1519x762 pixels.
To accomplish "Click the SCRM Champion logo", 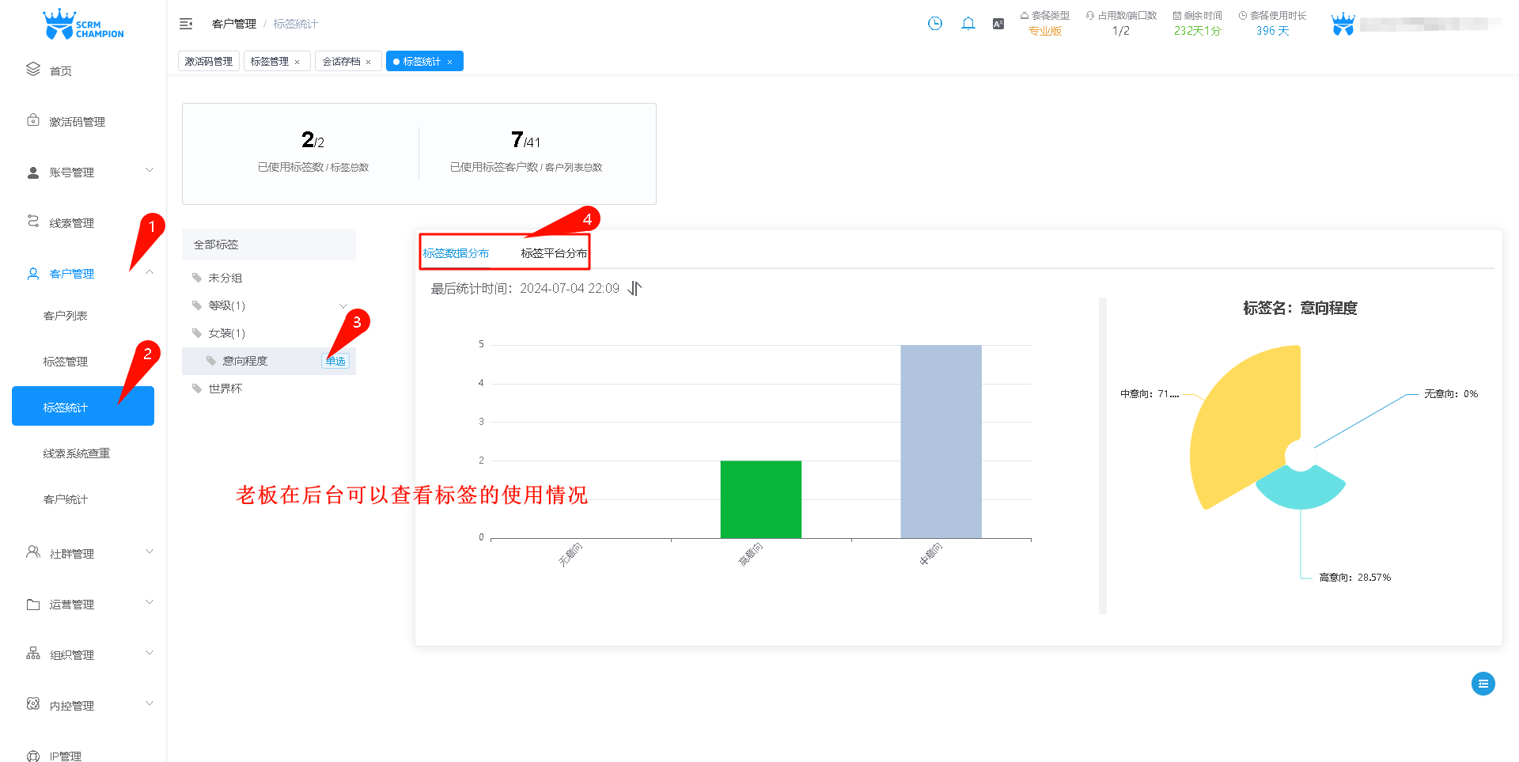I will coord(83,25).
